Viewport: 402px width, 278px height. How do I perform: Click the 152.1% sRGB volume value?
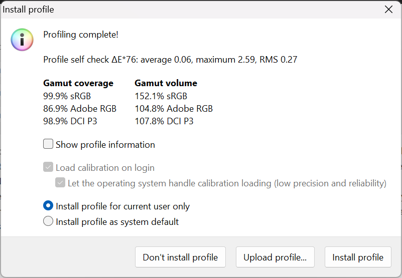click(161, 96)
